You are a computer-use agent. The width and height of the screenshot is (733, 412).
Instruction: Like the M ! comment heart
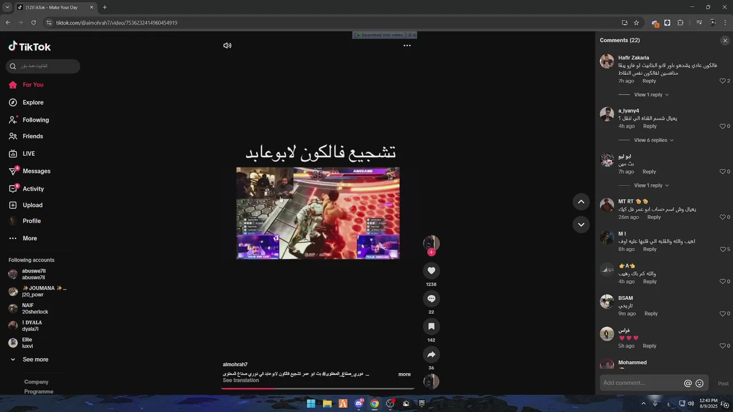(723, 249)
